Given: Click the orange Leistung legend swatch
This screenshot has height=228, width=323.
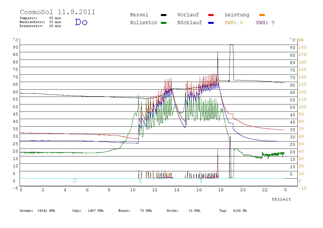Looking at the screenshot, I should point(262,15).
